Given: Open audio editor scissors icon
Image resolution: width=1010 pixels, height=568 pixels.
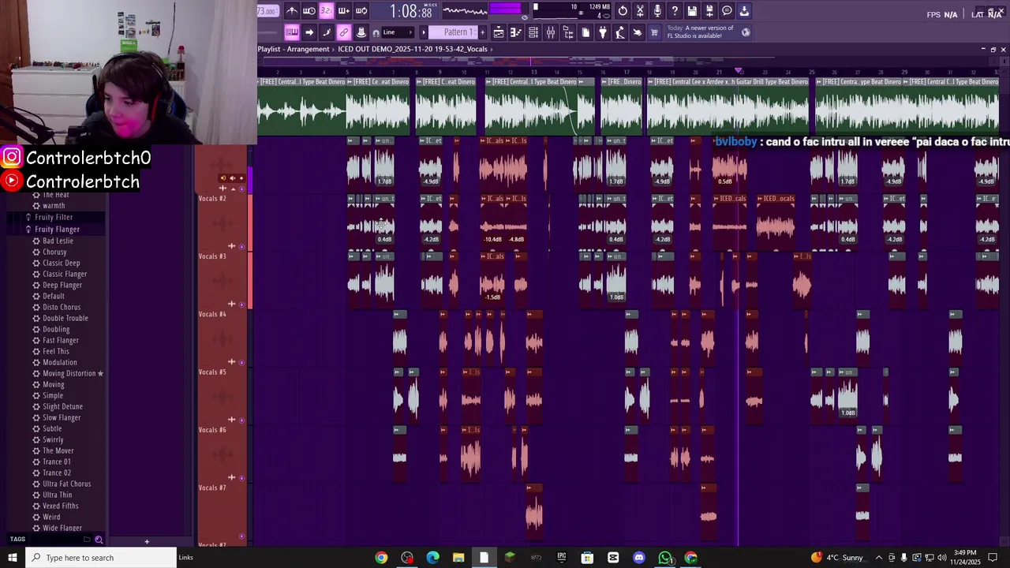Looking at the screenshot, I should click(x=640, y=11).
